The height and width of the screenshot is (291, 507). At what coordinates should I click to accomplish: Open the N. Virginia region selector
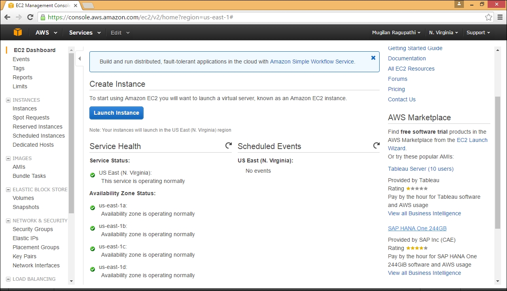pyautogui.click(x=443, y=33)
